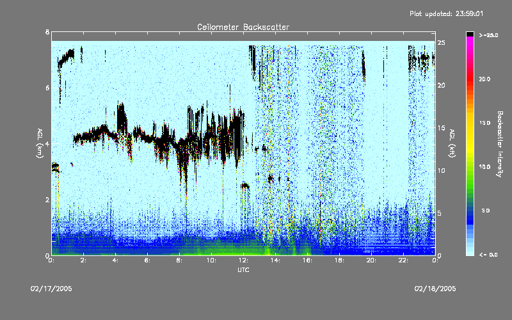The width and height of the screenshot is (512, 320).
Task: Pick the black swatch atop the colorbar
Action: pyautogui.click(x=470, y=34)
